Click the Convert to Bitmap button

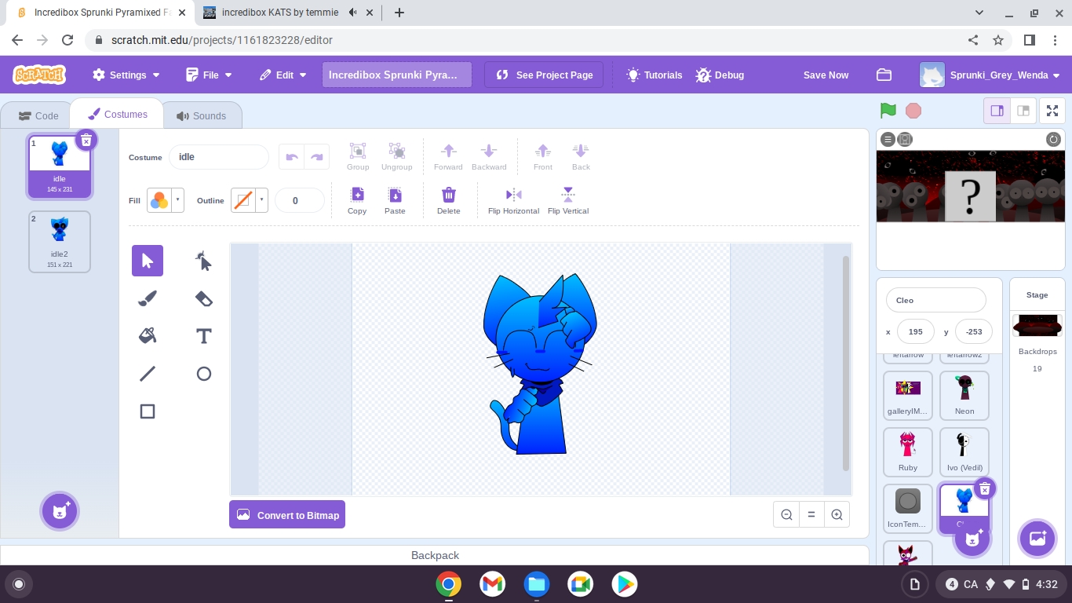(287, 514)
